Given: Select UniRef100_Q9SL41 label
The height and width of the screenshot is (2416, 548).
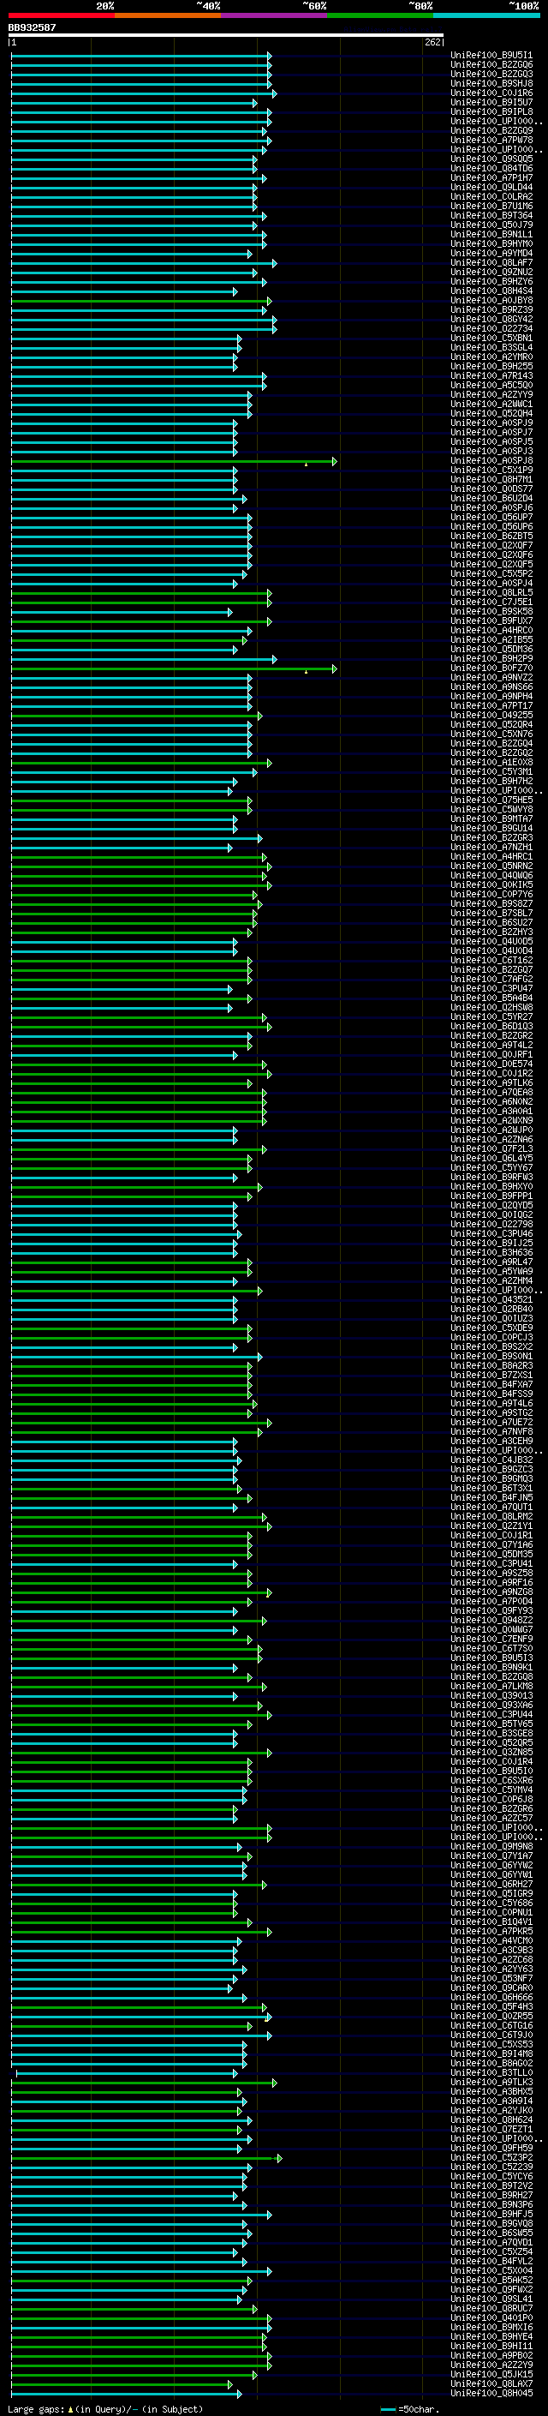Looking at the screenshot, I should [x=491, y=2299].
